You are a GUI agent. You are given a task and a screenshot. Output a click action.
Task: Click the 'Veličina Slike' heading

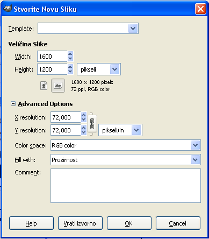point(28,44)
